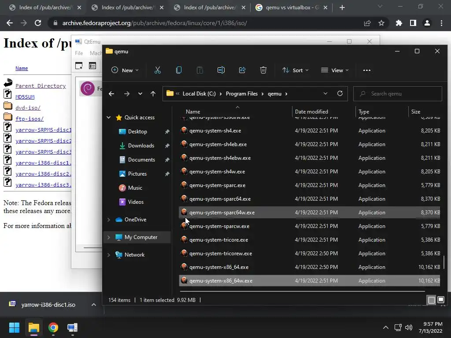The height and width of the screenshot is (338, 451).
Task: Share this page icon in address bar
Action: click(367, 23)
